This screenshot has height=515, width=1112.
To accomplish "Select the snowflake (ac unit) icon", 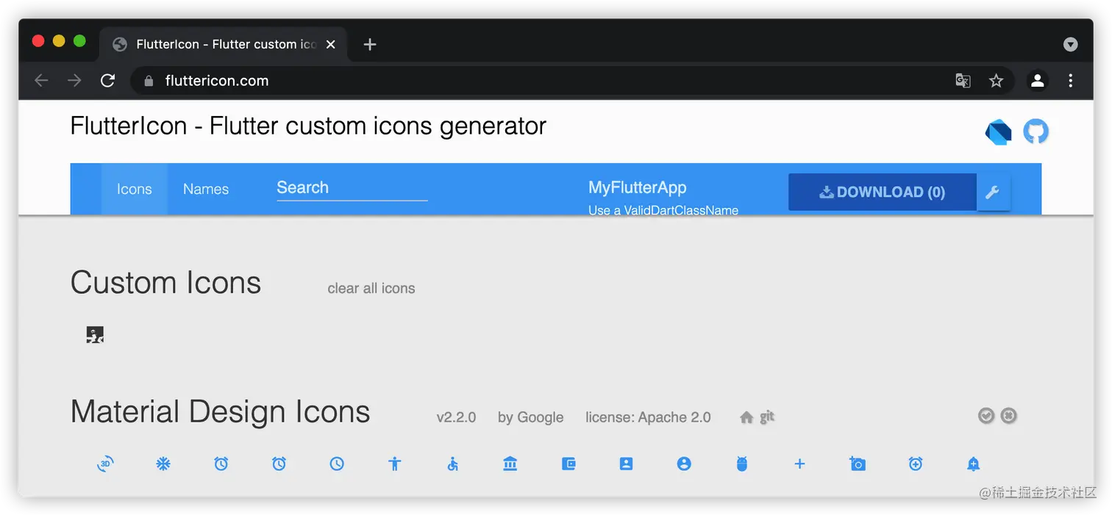I will point(163,464).
